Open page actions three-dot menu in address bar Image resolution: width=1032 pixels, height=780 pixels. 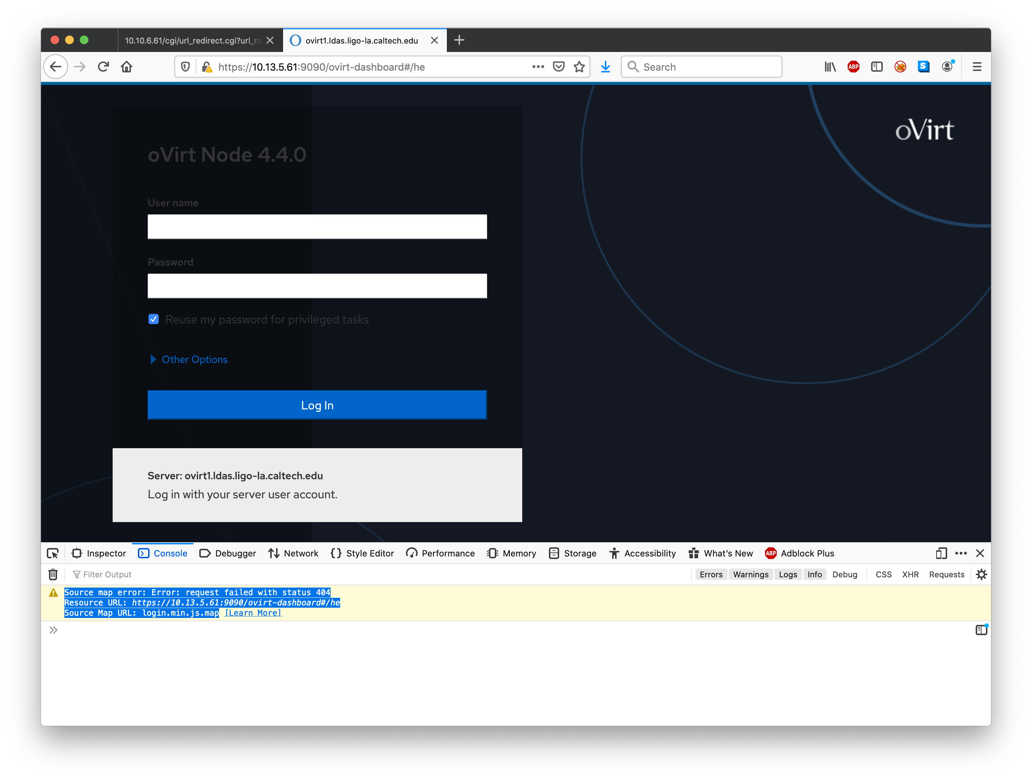point(538,67)
